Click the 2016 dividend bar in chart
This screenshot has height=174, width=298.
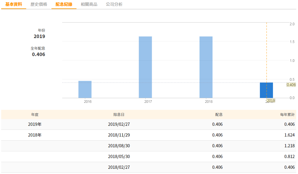coord(85,89)
